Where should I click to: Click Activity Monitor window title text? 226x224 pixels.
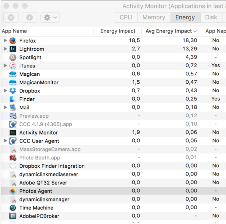tap(174, 6)
